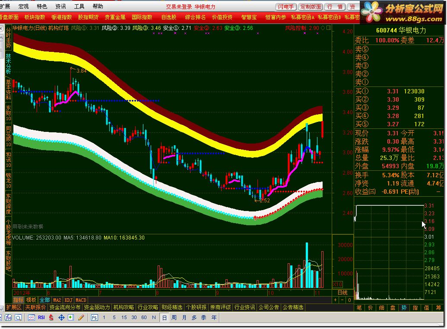Image resolution: width=447 pixels, height=329 pixels.
Task: Click the 闪电手 button
Action: coord(286,6)
